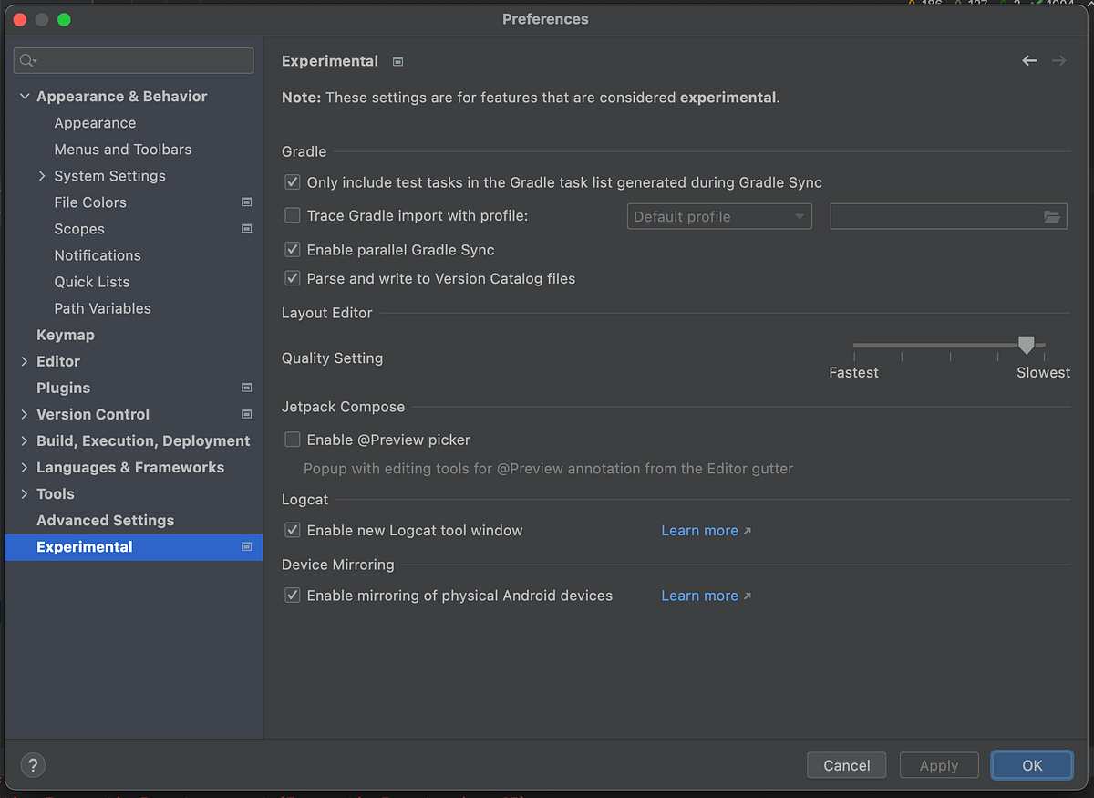The height and width of the screenshot is (798, 1094).
Task: Enable the @Preview picker option
Action: (x=292, y=440)
